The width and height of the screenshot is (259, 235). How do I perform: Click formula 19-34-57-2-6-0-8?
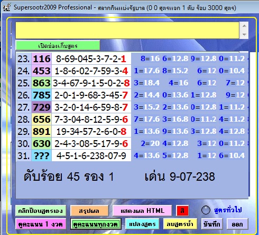click(91, 131)
